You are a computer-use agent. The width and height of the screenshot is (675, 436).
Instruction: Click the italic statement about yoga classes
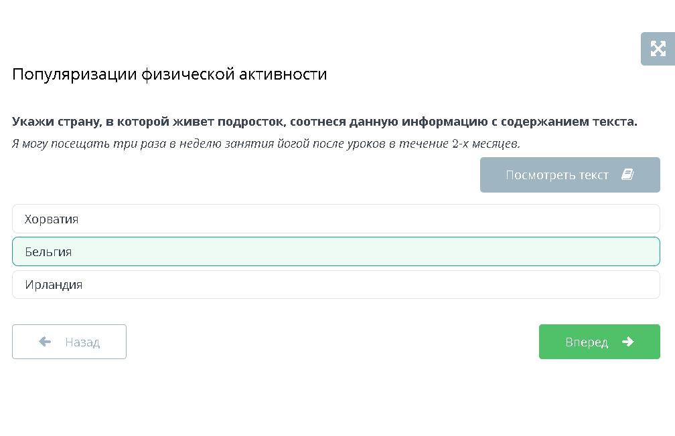(266, 144)
